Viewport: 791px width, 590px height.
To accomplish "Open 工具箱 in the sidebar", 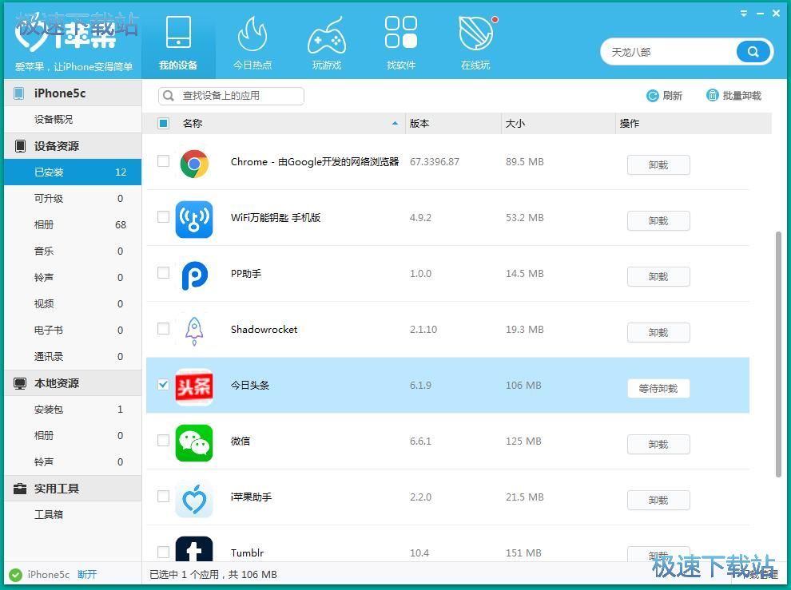I will click(x=73, y=514).
